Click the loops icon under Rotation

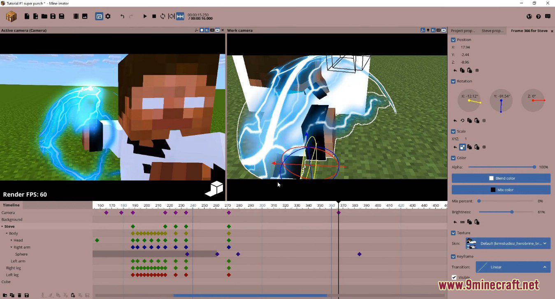[x=462, y=121]
